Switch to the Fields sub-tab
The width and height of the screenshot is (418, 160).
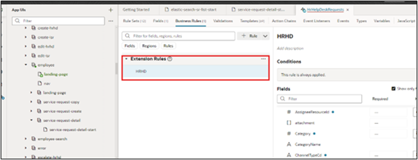160,21
